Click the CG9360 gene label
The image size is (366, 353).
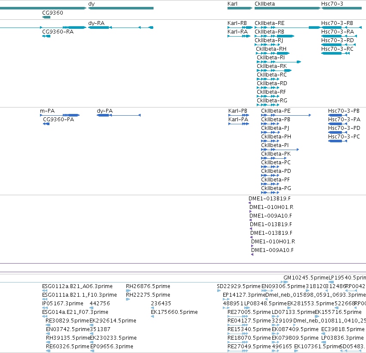(52, 13)
